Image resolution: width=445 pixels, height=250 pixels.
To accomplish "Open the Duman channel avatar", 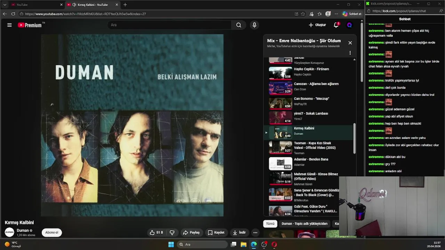I will coord(9,232).
